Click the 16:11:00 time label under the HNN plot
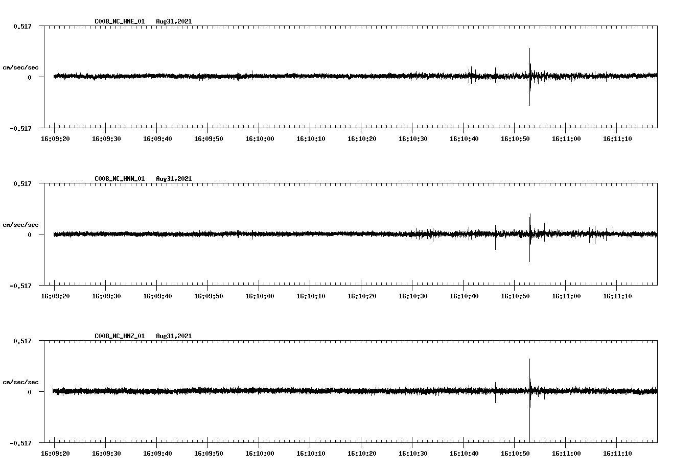Screen dimensions: 694x472 pyautogui.click(x=566, y=296)
